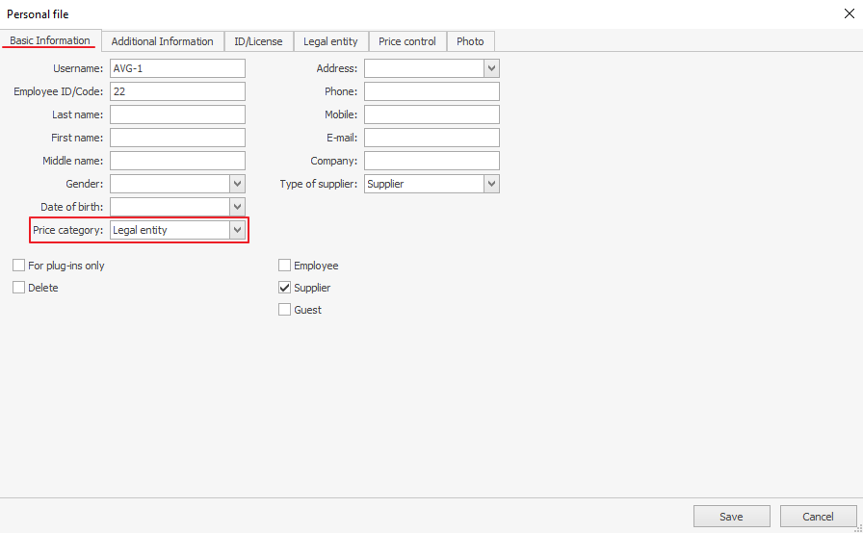Screen dimensions: 863x533
Task: Go to the Price control tab
Action: 406,41
